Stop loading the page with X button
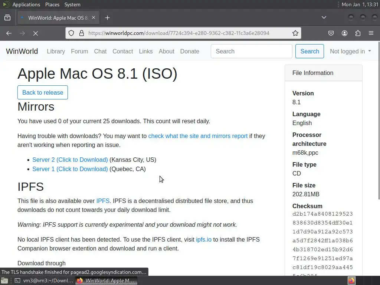This screenshot has width=380, height=285. point(36,33)
